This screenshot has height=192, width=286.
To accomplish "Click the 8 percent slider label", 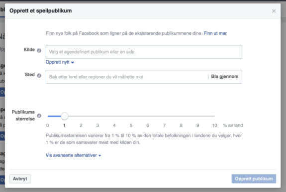I will pos(181,125).
